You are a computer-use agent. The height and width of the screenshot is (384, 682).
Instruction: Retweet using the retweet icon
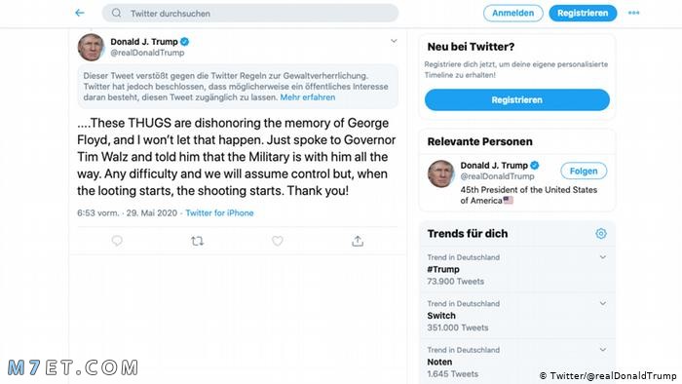[197, 241]
